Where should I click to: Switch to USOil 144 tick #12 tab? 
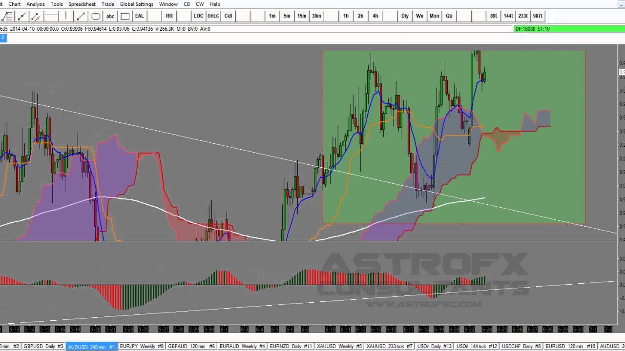pos(477,346)
